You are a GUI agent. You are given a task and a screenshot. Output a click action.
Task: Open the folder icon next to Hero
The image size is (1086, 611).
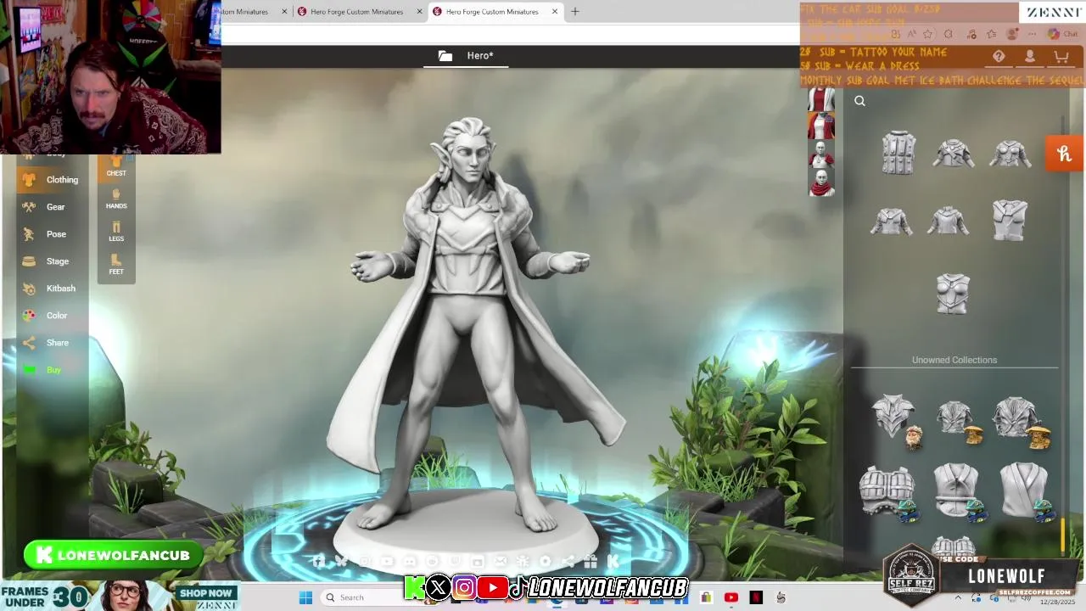[445, 56]
